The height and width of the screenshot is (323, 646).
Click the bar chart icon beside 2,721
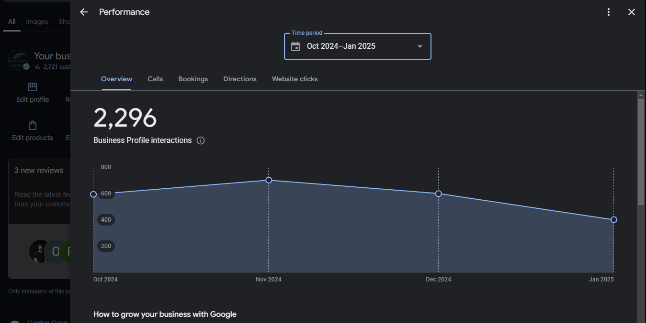click(38, 67)
